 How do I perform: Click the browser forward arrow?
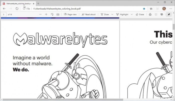[10, 9]
